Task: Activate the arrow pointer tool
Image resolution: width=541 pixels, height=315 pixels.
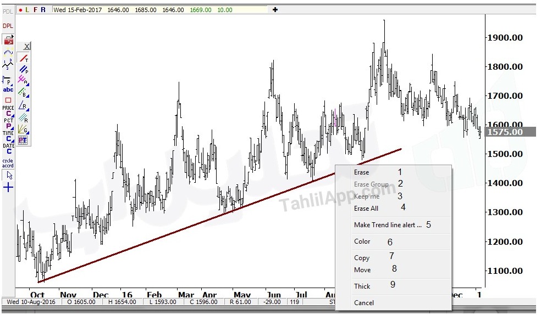Action: 9,176
